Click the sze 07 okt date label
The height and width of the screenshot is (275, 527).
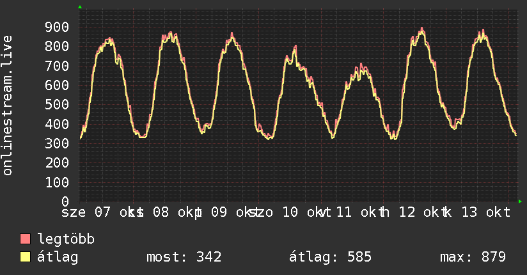tap(98, 212)
